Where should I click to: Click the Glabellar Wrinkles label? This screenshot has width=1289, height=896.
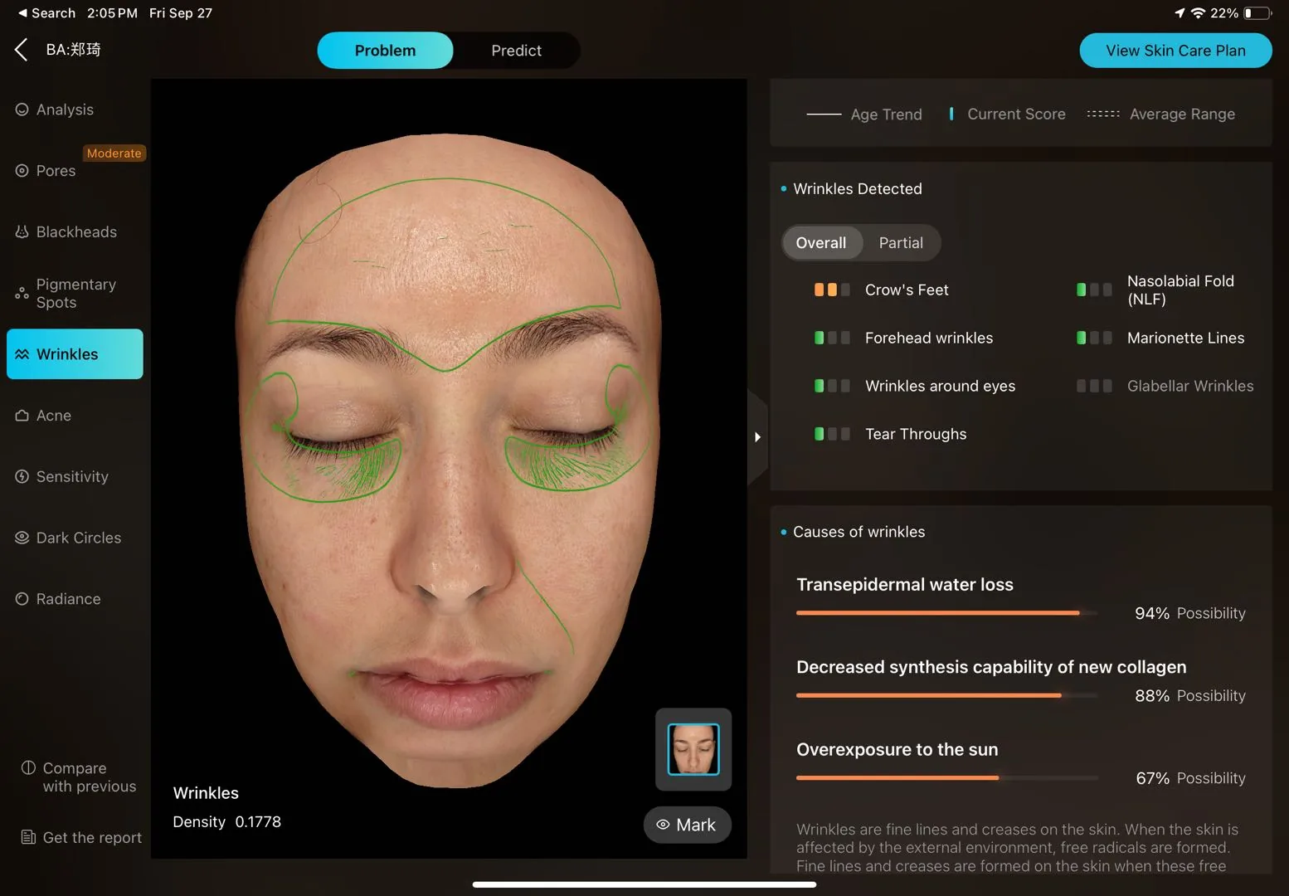(1190, 386)
